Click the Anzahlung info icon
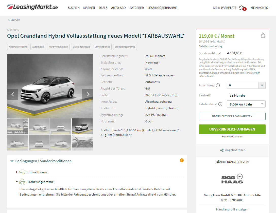 coord(218,86)
